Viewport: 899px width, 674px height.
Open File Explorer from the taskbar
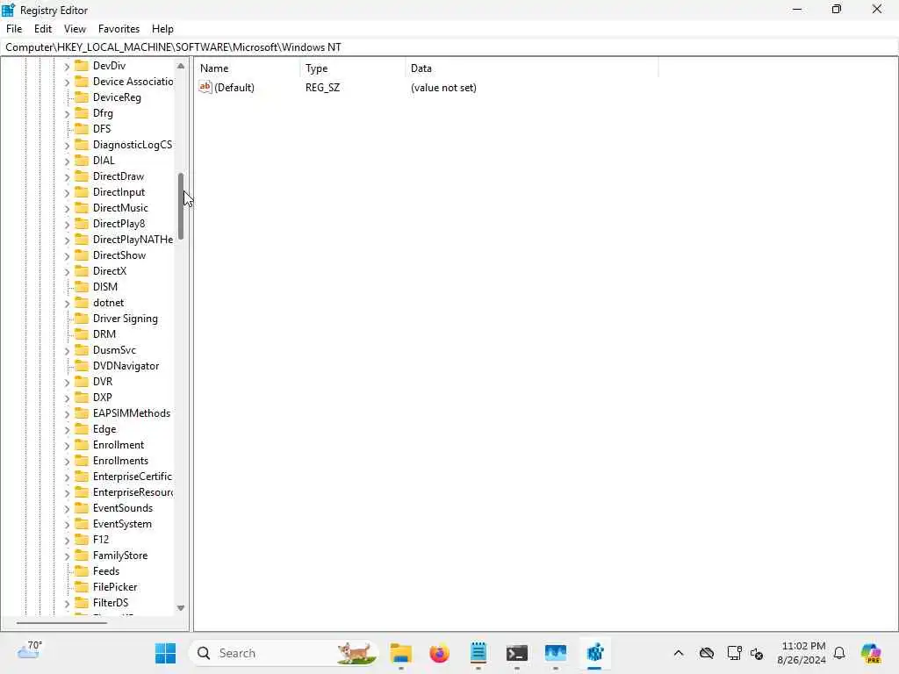pyautogui.click(x=400, y=653)
